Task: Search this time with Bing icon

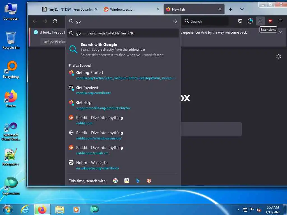Action: click(138, 181)
